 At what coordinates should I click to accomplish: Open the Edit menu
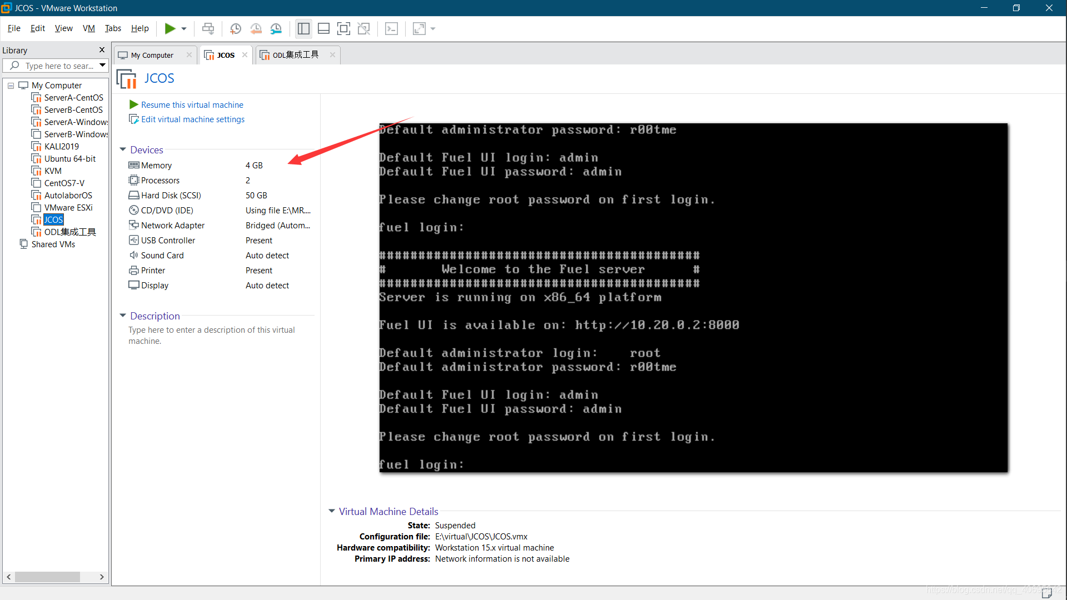(x=38, y=28)
